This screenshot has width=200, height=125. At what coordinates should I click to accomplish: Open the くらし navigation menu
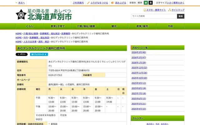[x=30, y=26]
